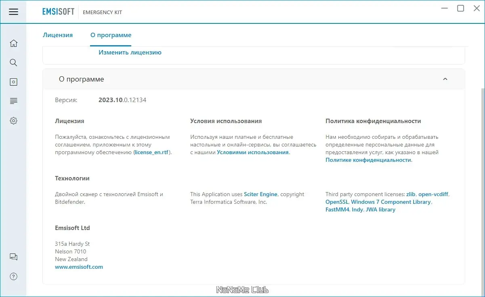The width and height of the screenshot is (485, 297).
Task: Click the Технологии heading
Action: pyautogui.click(x=72, y=178)
